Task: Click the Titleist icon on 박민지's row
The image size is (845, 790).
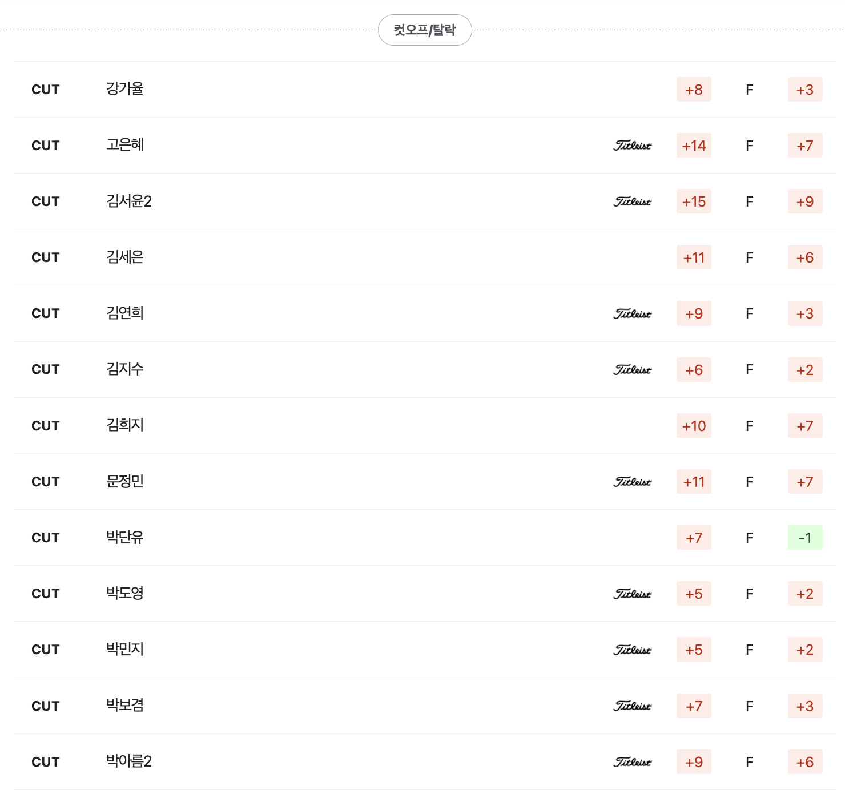Action: 631,650
